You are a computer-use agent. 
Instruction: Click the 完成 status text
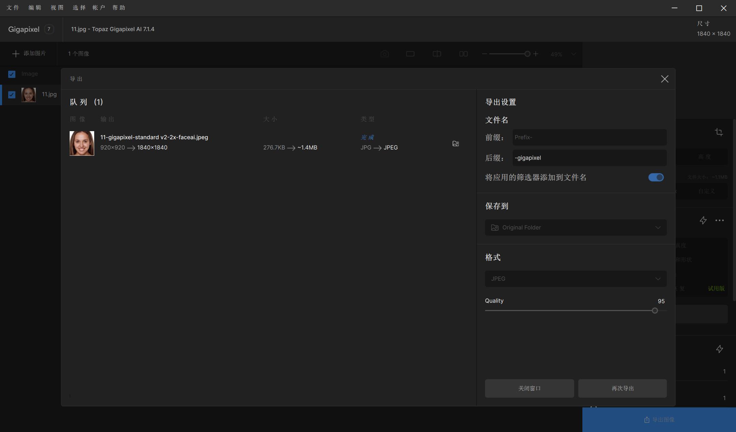pyautogui.click(x=367, y=137)
